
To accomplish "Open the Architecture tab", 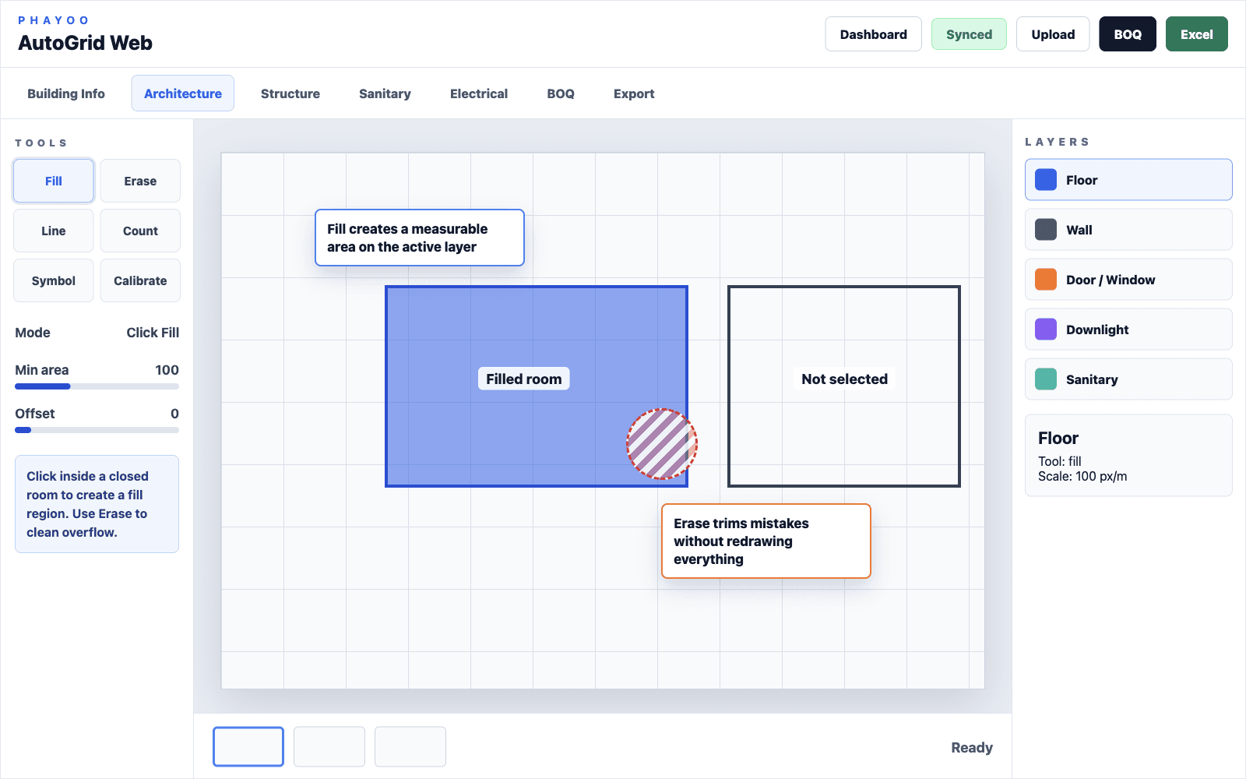I will point(183,93).
